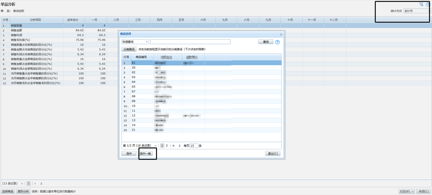This screenshot has height=195, width=432.
Task: Click the 商品编号 column header
Action: coord(141,57)
